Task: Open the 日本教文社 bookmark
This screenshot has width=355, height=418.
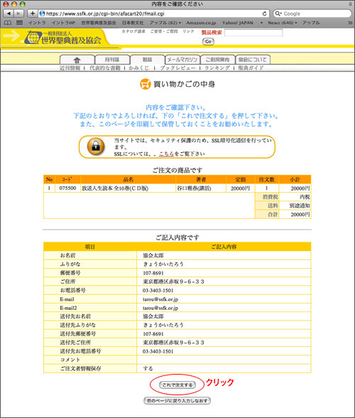Action: (133, 23)
